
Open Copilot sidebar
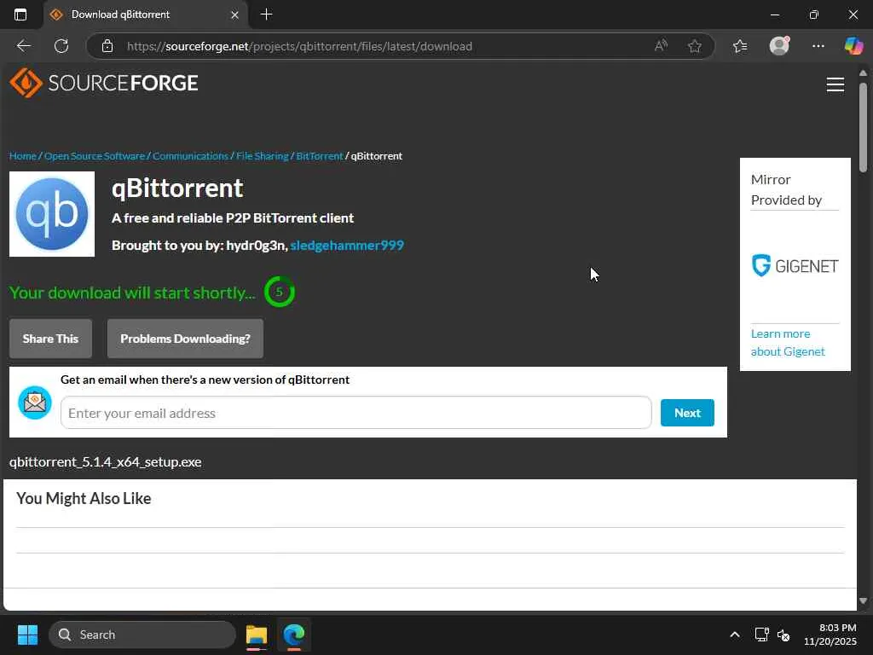[x=853, y=46]
